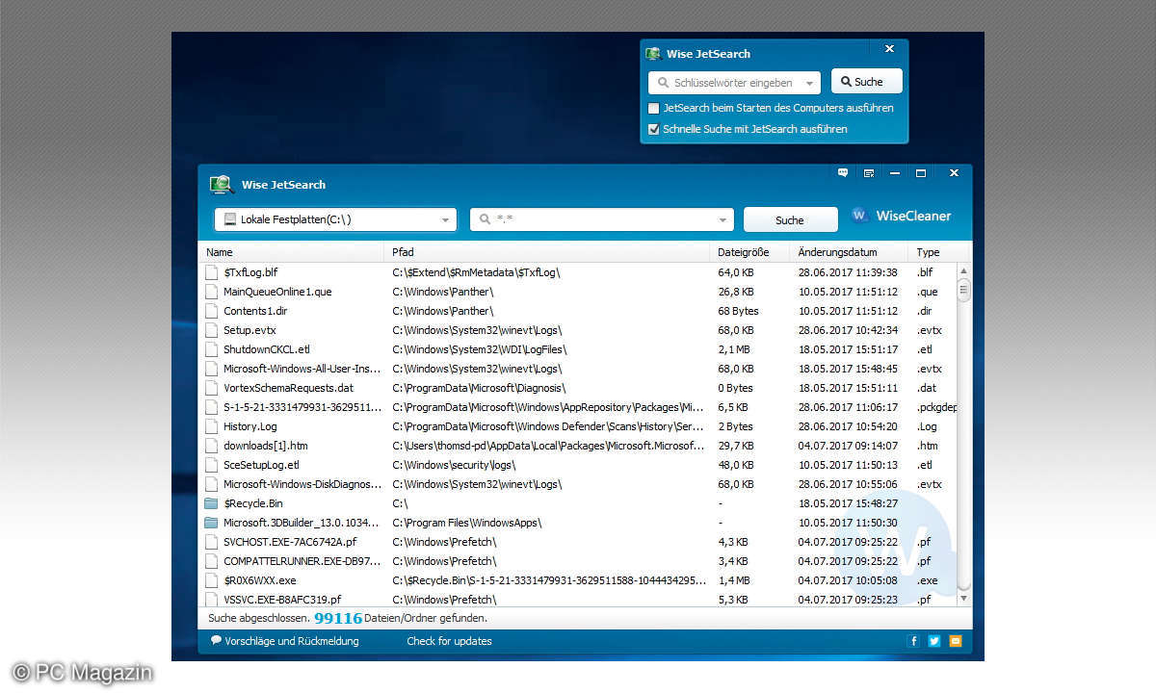
Task: Click the date 04.07.2017 10:05:08
Action: pos(848,580)
